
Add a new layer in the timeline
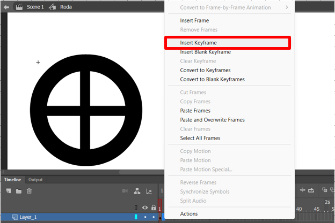point(9,191)
